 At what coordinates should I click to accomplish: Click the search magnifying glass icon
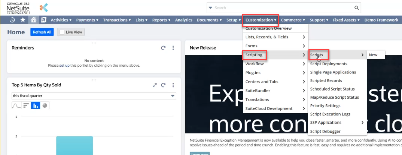(x=357, y=8)
